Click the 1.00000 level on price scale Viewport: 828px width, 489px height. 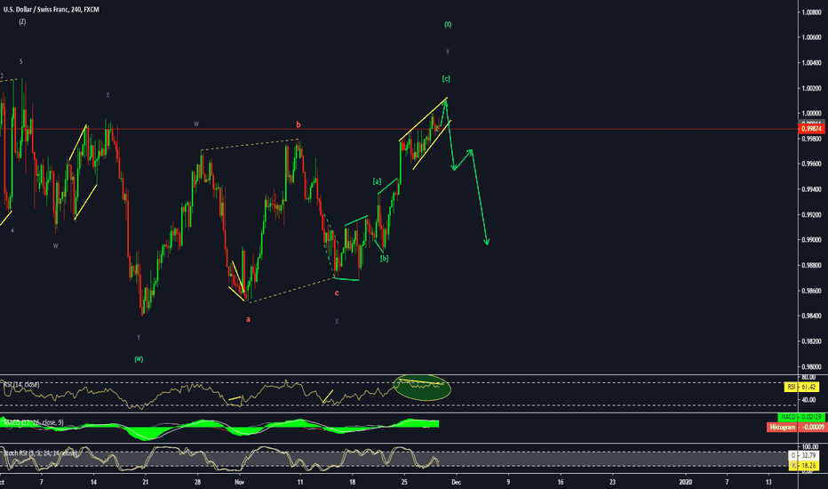click(x=810, y=114)
